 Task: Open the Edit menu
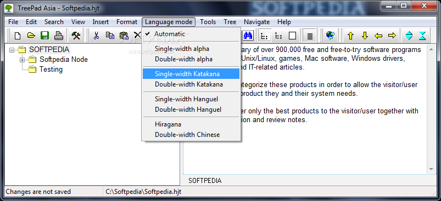click(31, 22)
